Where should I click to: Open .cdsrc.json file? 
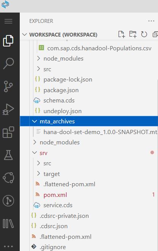click(54, 226)
